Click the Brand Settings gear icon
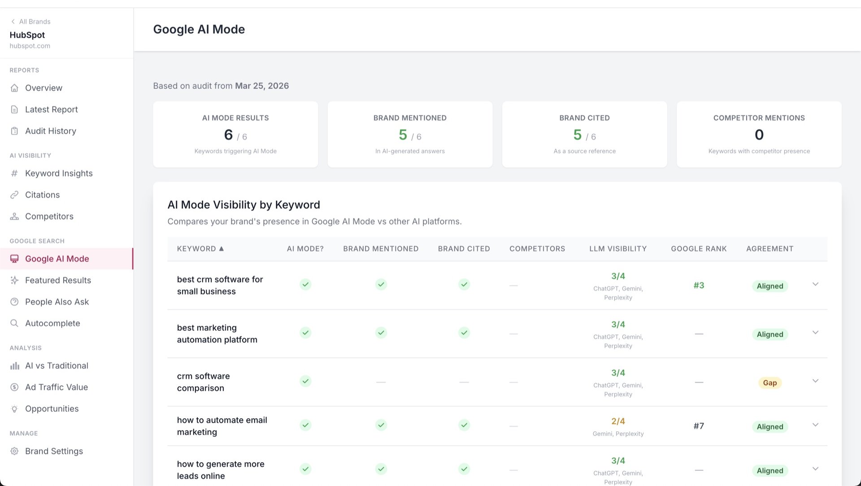 click(x=14, y=451)
